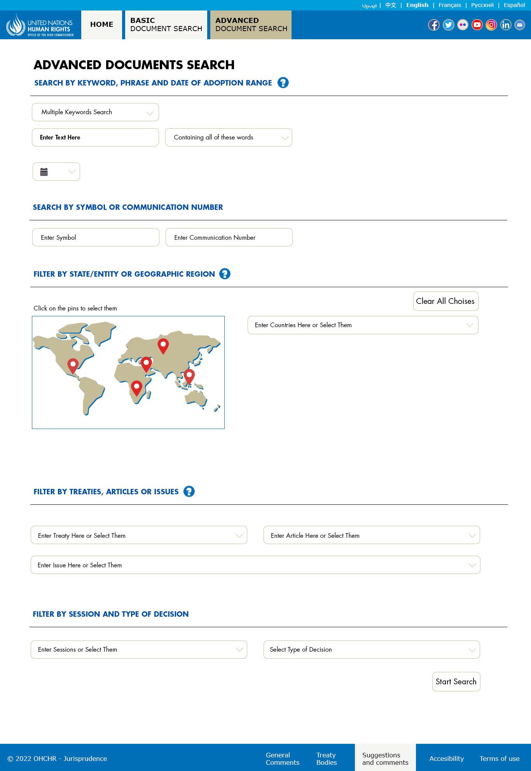Open the calendar date range dropdown

56,172
